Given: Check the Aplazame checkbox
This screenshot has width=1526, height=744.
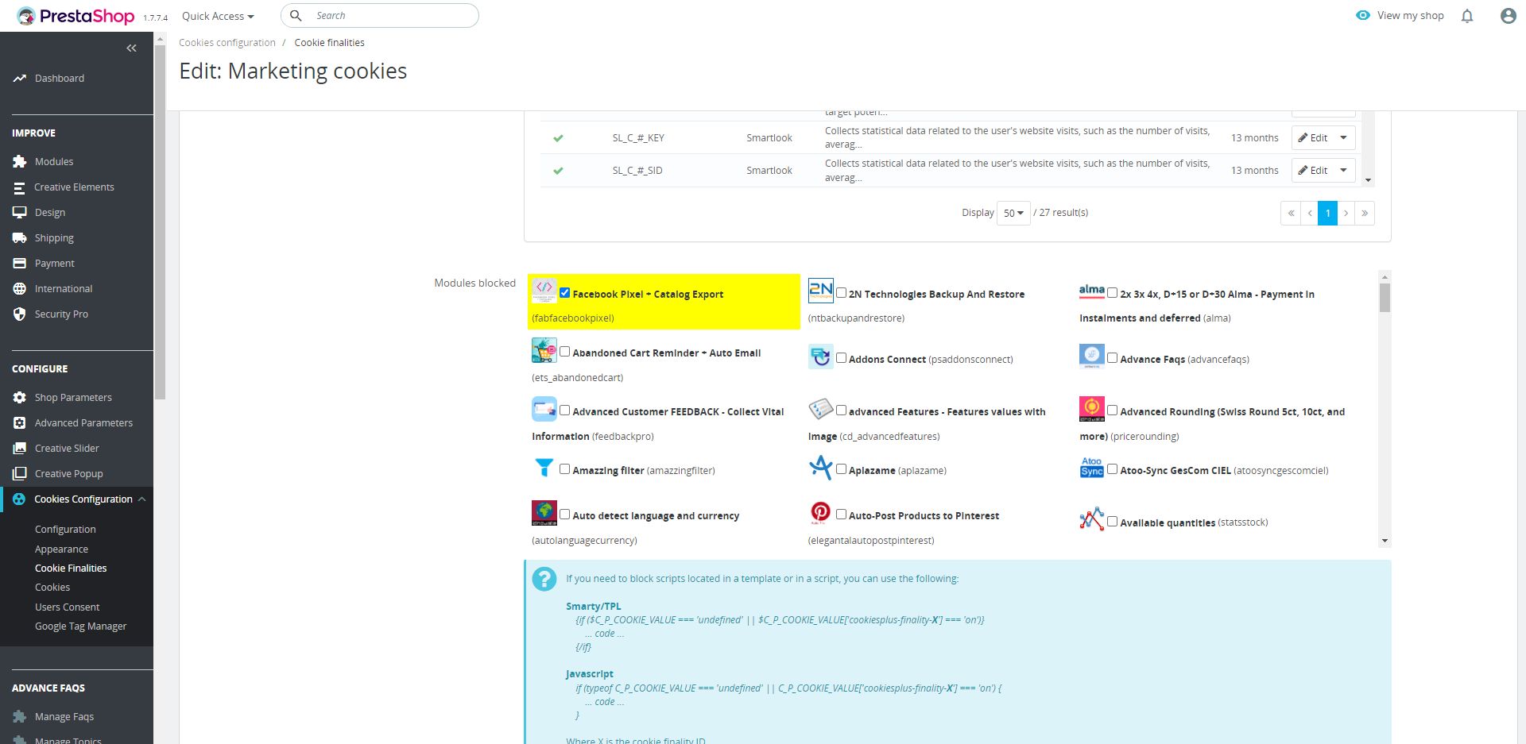Looking at the screenshot, I should tap(841, 469).
